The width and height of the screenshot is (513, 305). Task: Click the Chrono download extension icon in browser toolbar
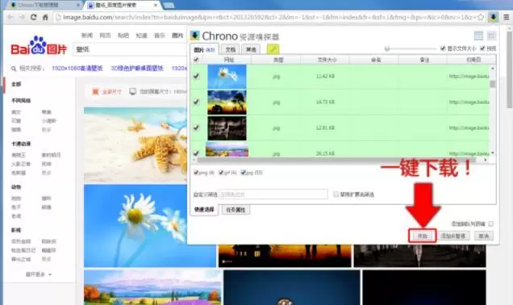click(493, 17)
